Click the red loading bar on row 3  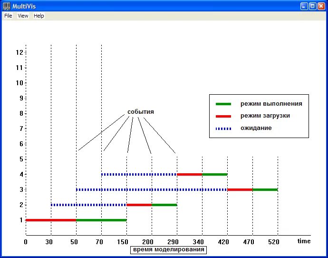click(240, 190)
